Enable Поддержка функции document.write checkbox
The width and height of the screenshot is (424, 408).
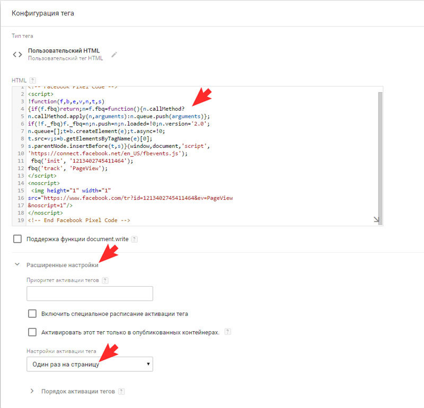(17, 239)
